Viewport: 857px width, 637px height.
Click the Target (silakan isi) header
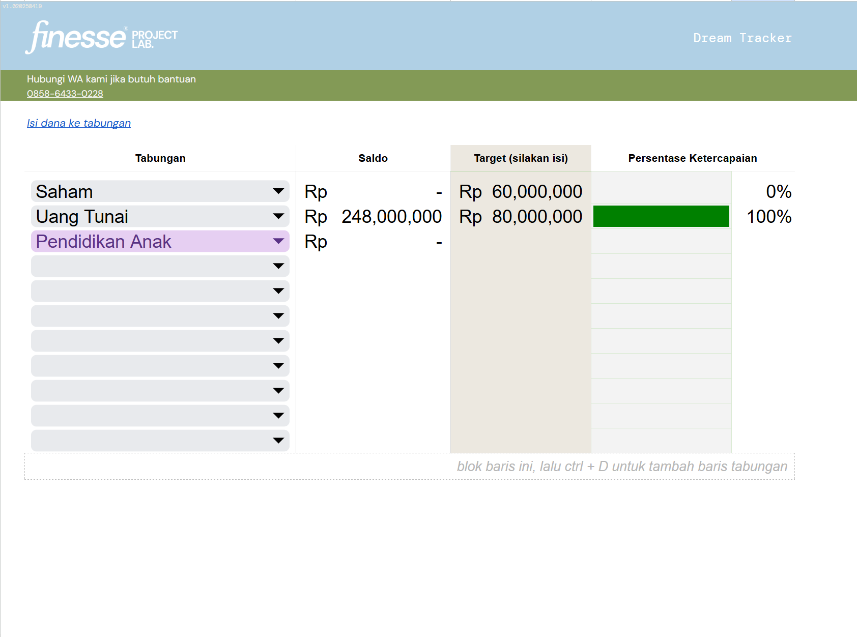(521, 158)
